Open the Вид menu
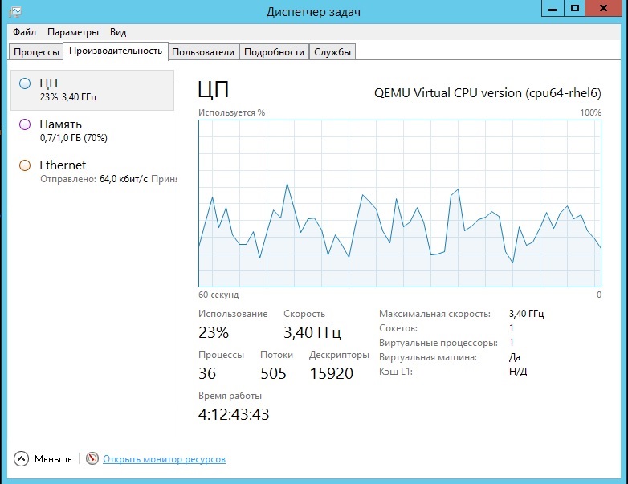 click(118, 32)
